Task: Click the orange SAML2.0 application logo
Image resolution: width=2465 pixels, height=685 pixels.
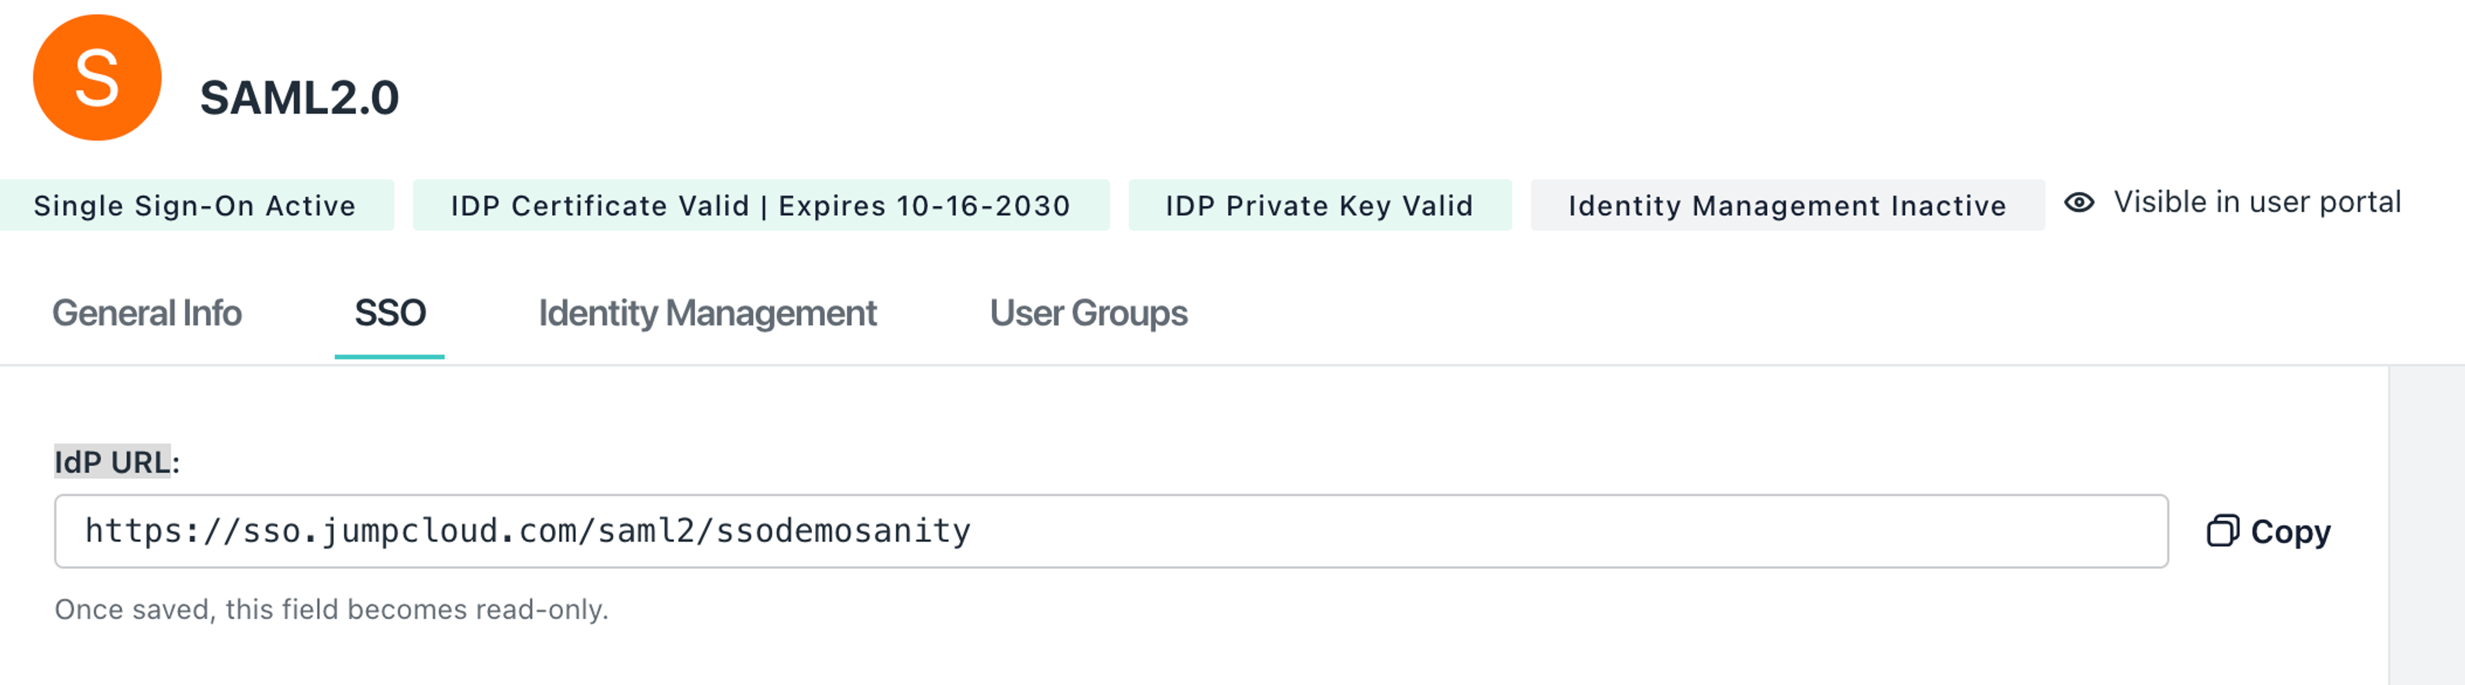Action: click(97, 78)
